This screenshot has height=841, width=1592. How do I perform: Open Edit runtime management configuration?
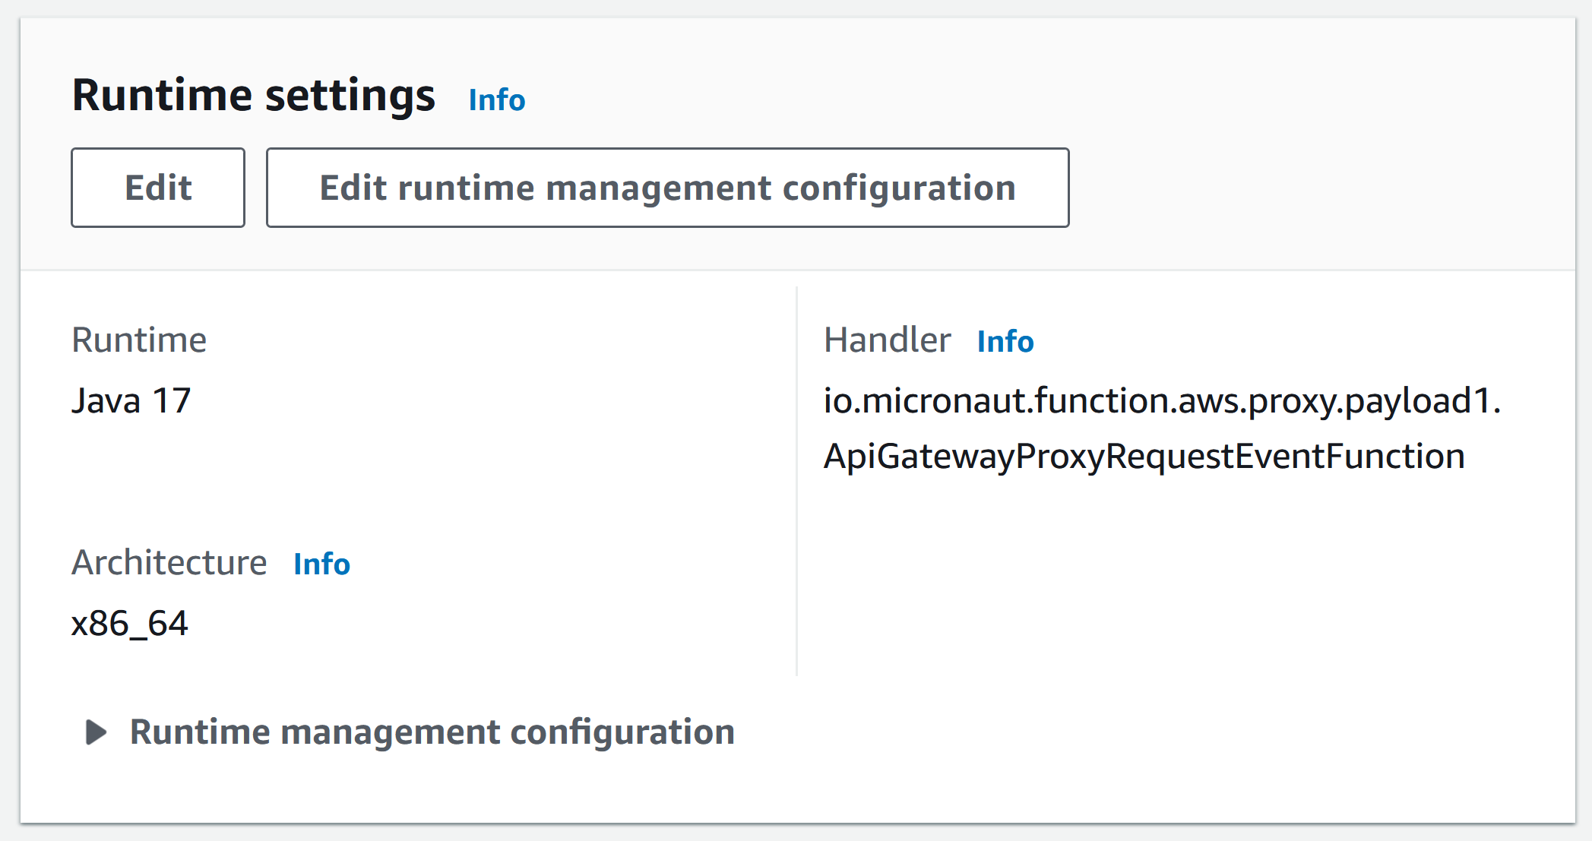pos(667,188)
